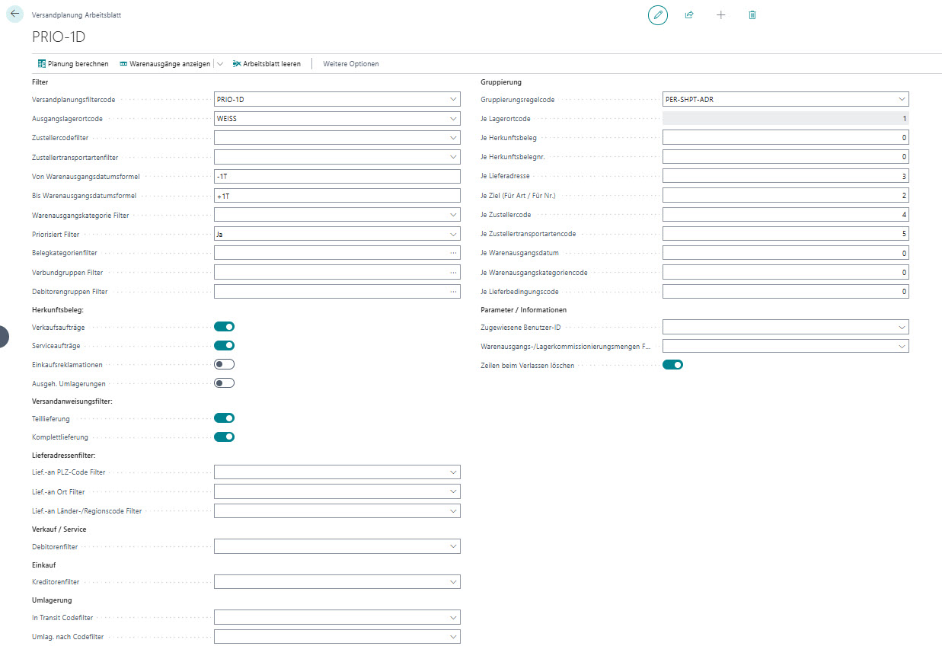This screenshot has height=659, width=942.
Task: Expand the chevron next to Warenausgänge anzeigen
Action: 220,64
